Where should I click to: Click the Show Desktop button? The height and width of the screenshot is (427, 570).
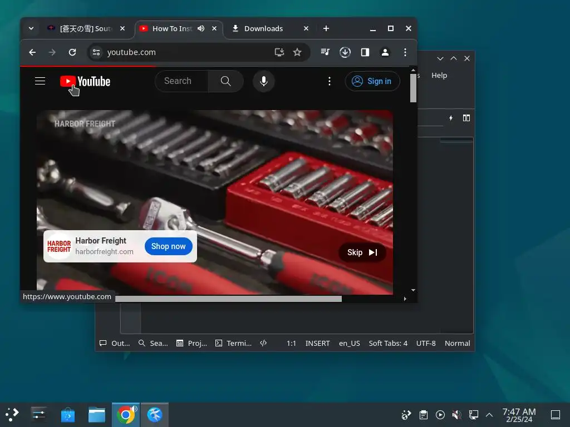(x=556, y=415)
